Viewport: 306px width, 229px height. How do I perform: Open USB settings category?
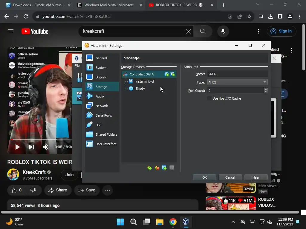pyautogui.click(x=102, y=125)
